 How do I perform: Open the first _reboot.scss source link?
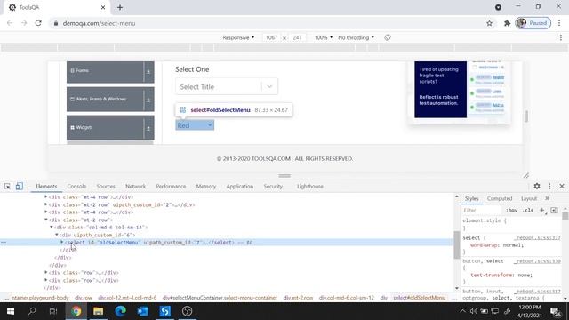pyautogui.click(x=537, y=238)
